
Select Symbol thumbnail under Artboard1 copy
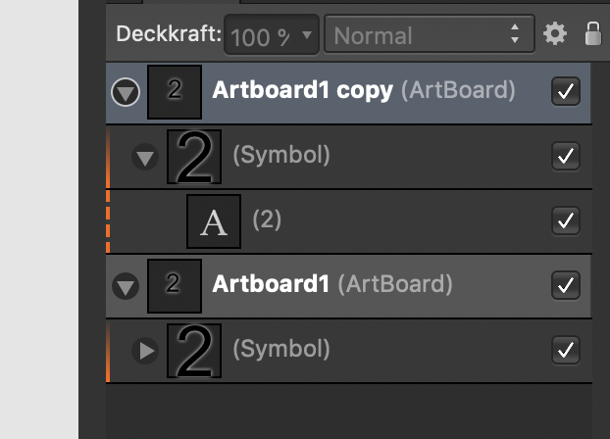pos(194,157)
